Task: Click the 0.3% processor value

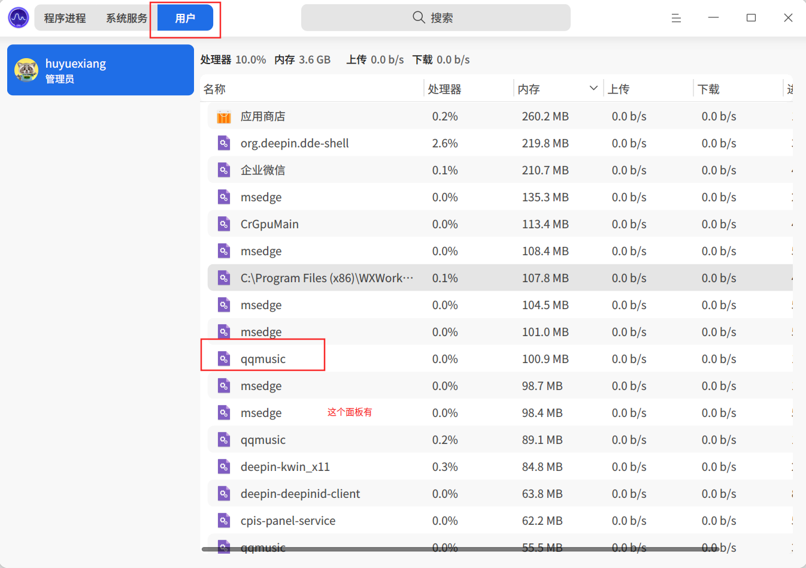Action: click(x=445, y=467)
